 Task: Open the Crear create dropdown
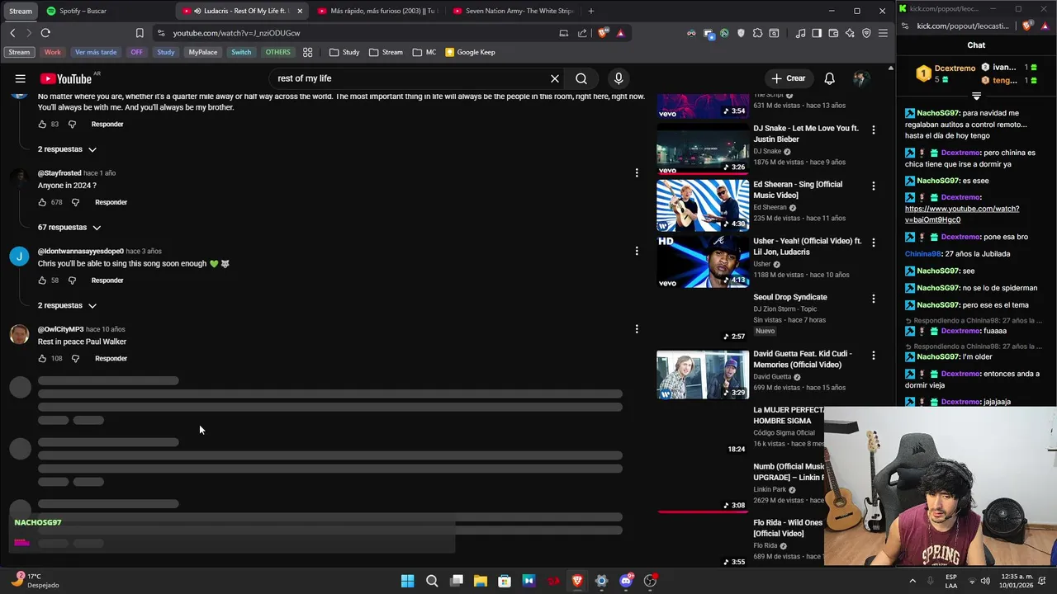[x=789, y=78]
